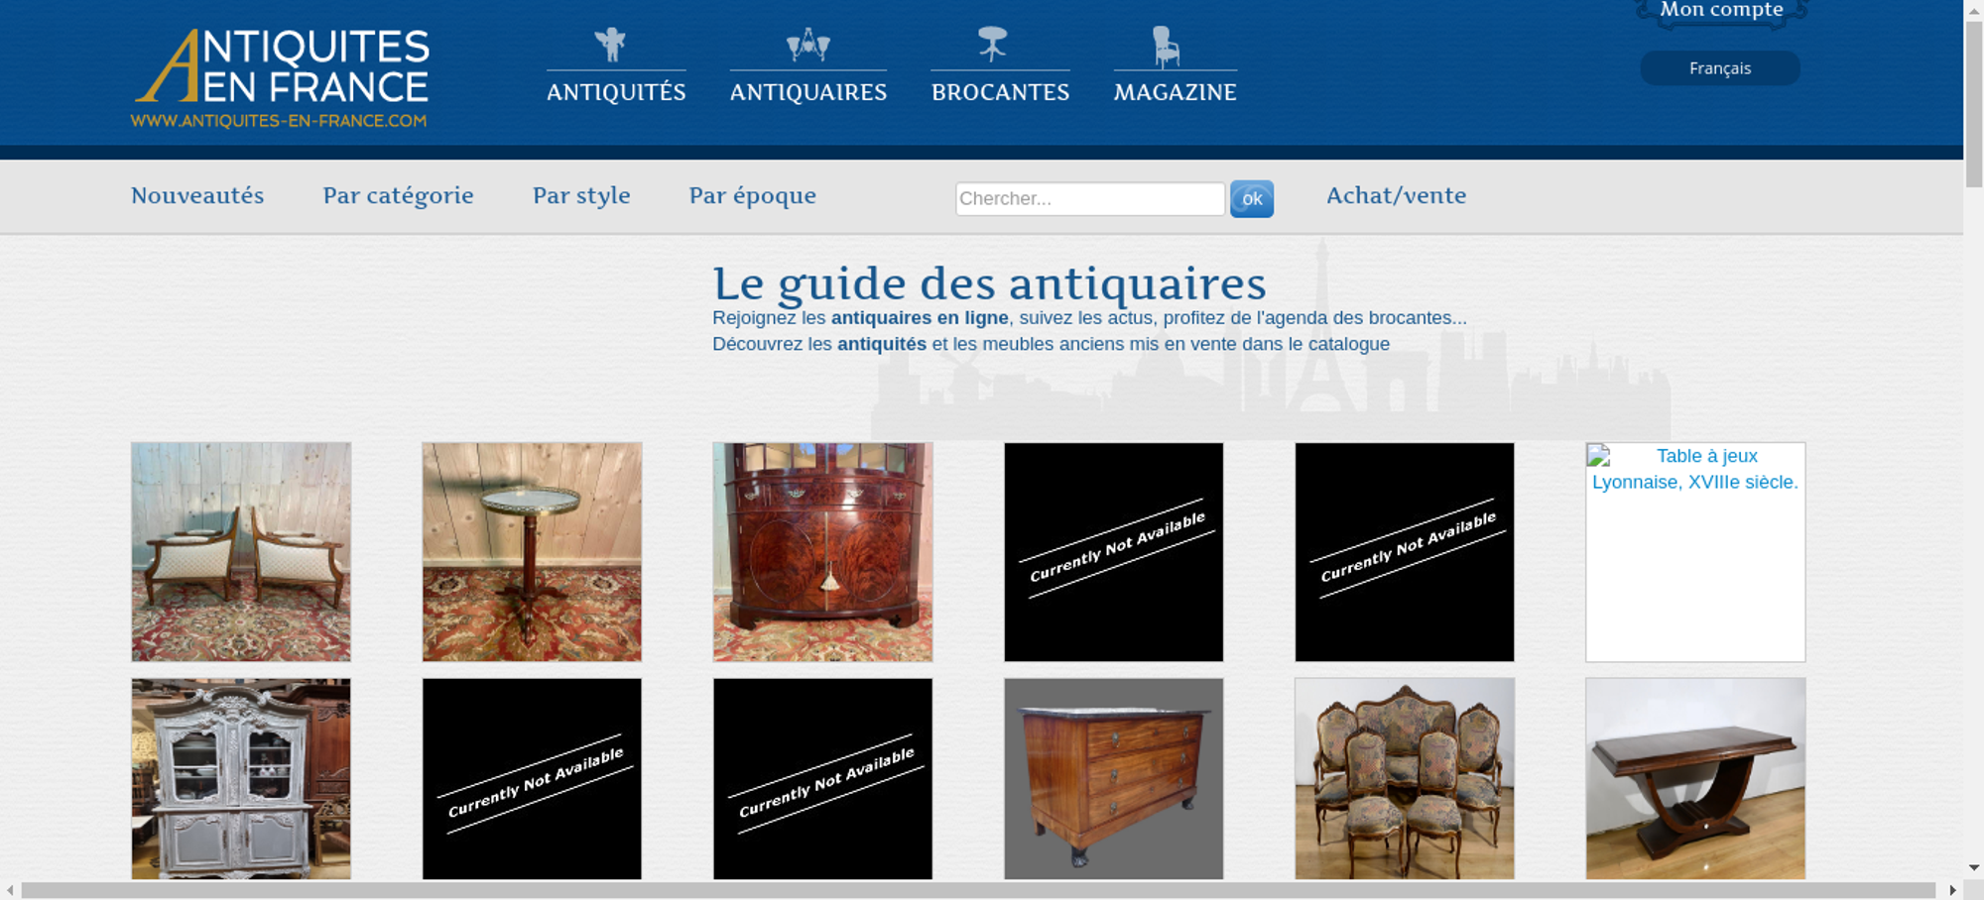Open the Par époque menu
This screenshot has width=1984, height=900.
[x=752, y=196]
